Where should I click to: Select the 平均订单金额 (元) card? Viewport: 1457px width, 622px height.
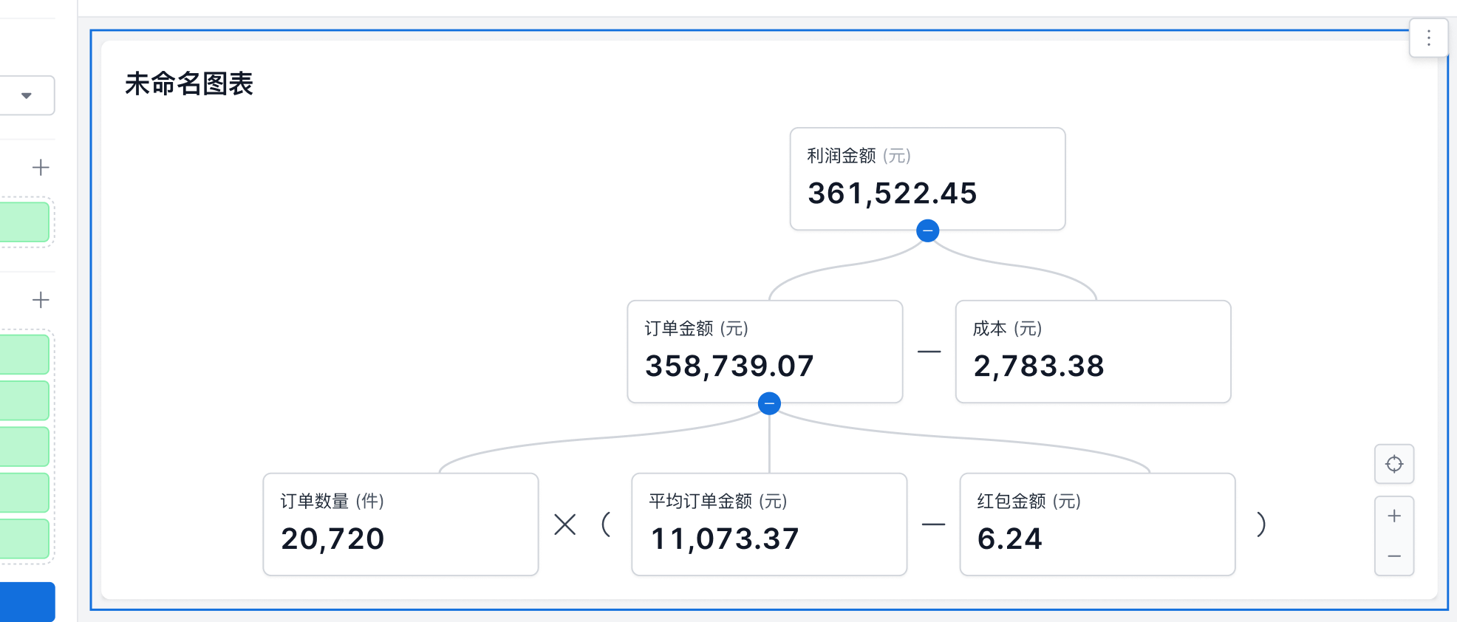[768, 524]
